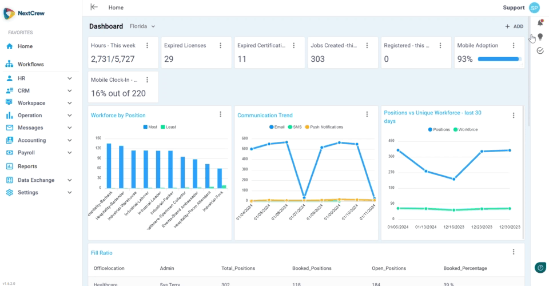Screen dimensions: 549x286
Task: Open options menu for Registered card
Action: (x=440, y=46)
